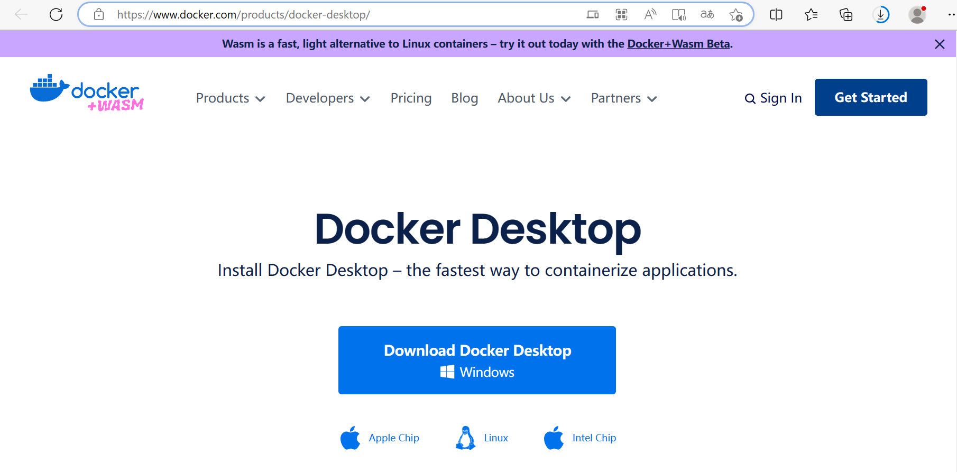Go back with the browser back arrow

[x=21, y=14]
